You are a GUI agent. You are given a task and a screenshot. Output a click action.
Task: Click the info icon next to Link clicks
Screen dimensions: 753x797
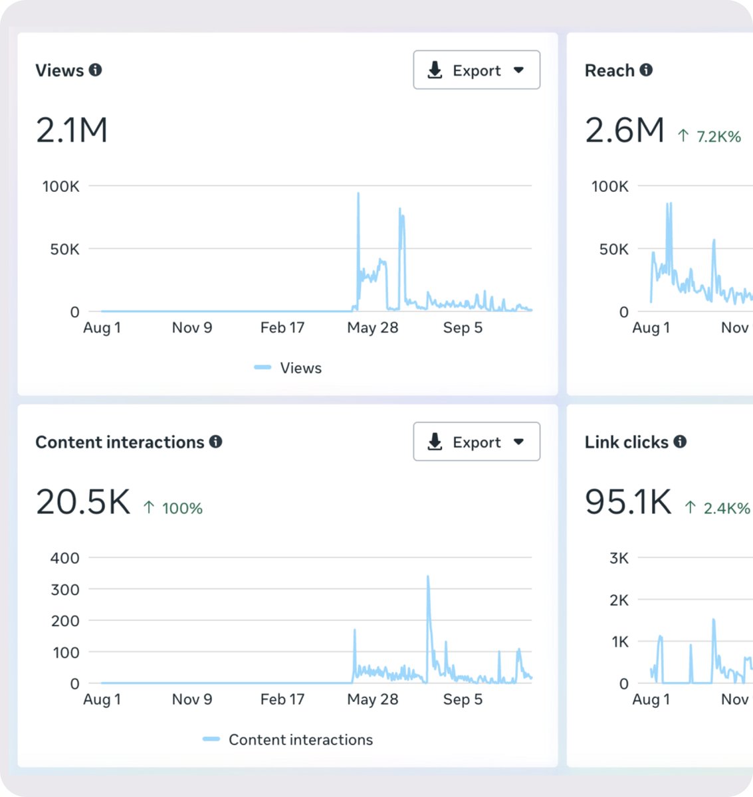679,442
